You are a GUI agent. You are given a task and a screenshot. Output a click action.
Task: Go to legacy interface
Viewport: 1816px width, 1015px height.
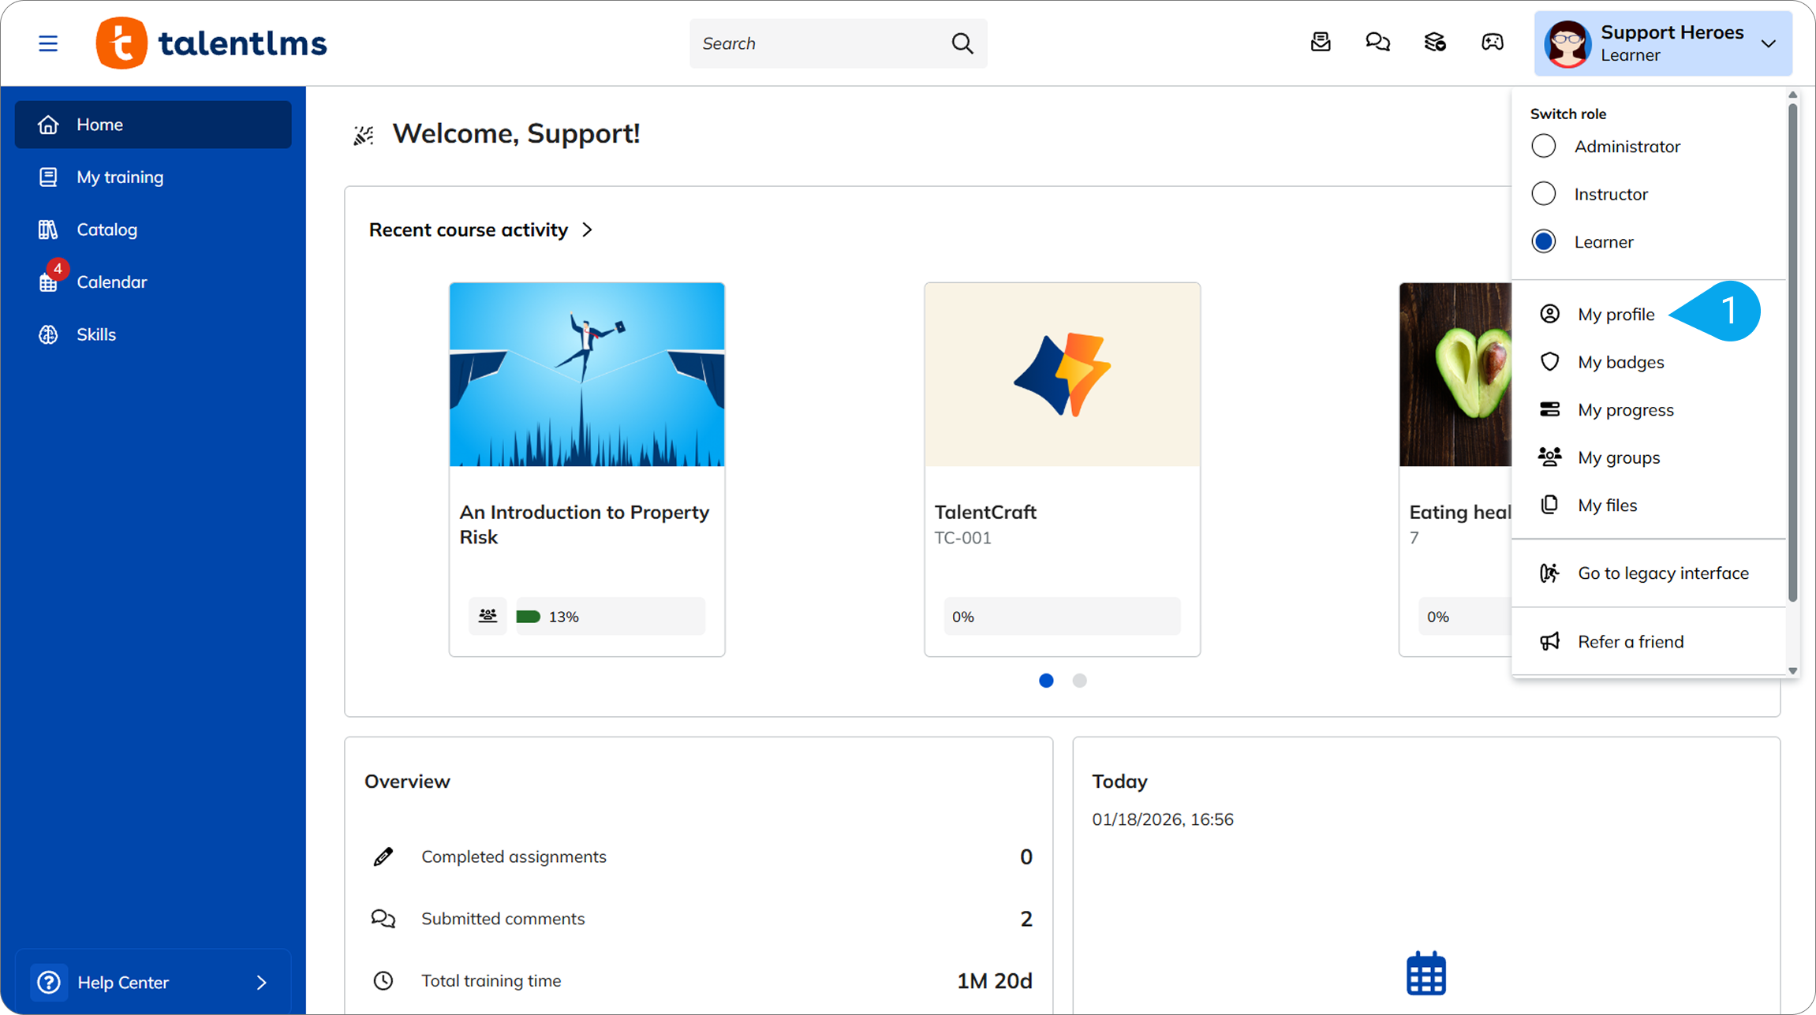point(1662,573)
